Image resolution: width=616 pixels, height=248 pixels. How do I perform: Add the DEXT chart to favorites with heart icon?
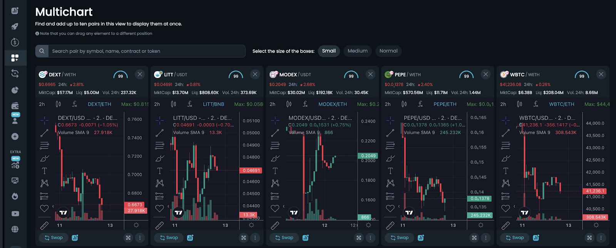tap(44, 208)
